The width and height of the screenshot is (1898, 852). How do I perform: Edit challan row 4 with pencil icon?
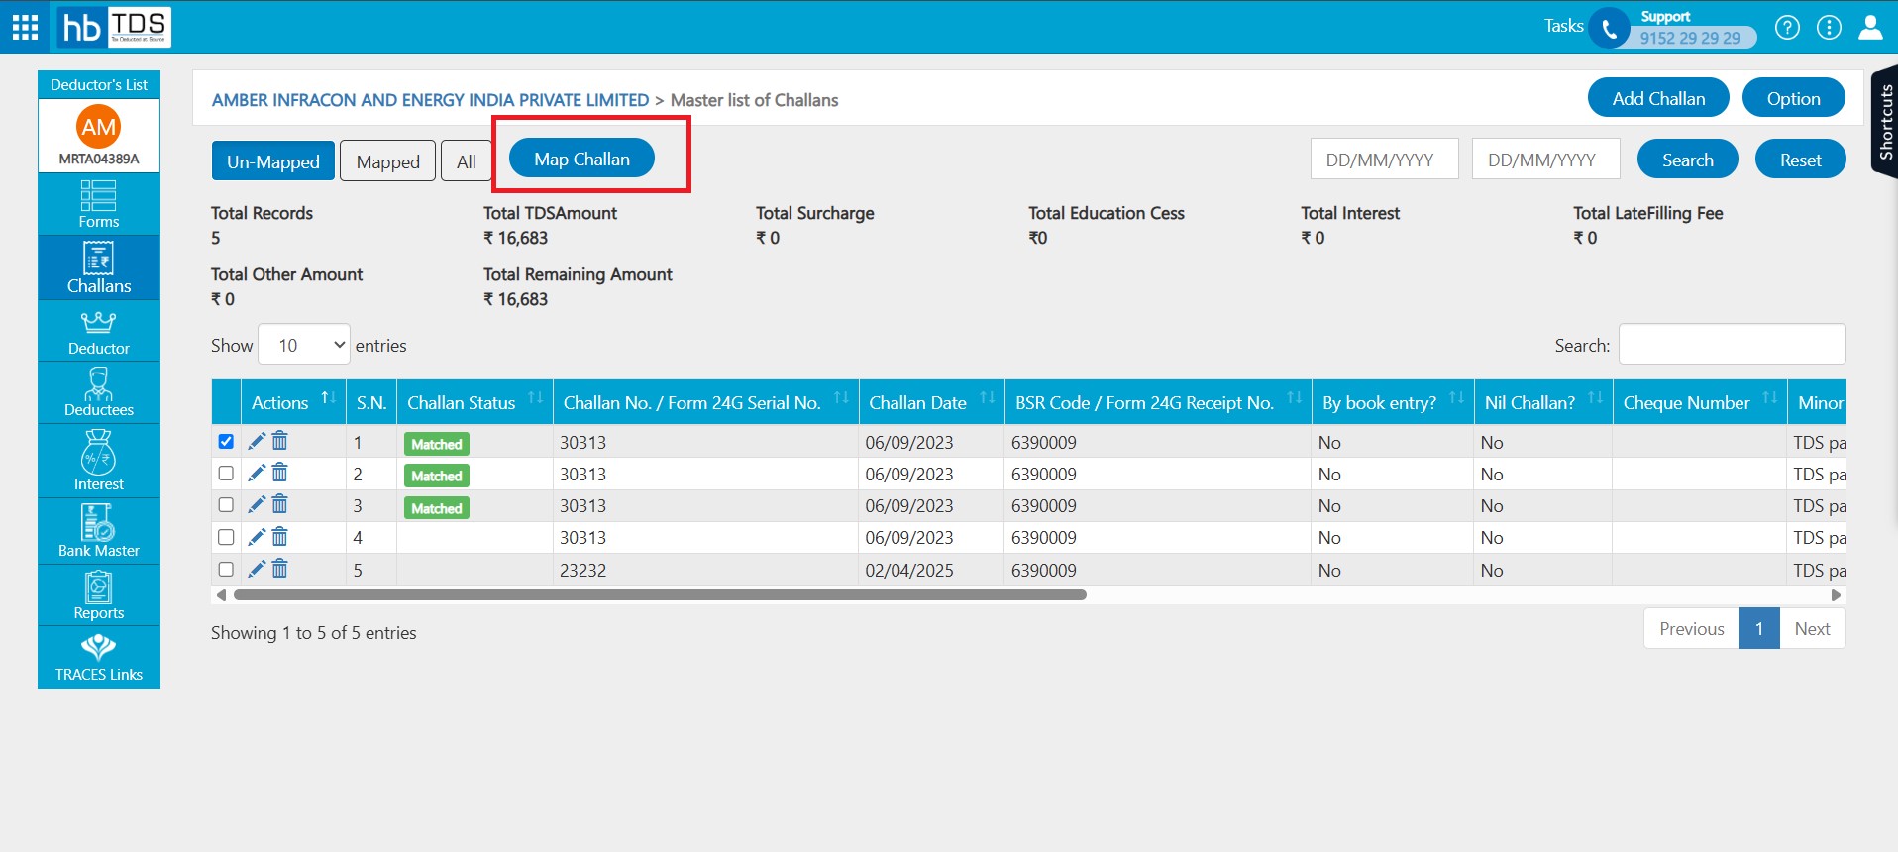[x=257, y=536]
